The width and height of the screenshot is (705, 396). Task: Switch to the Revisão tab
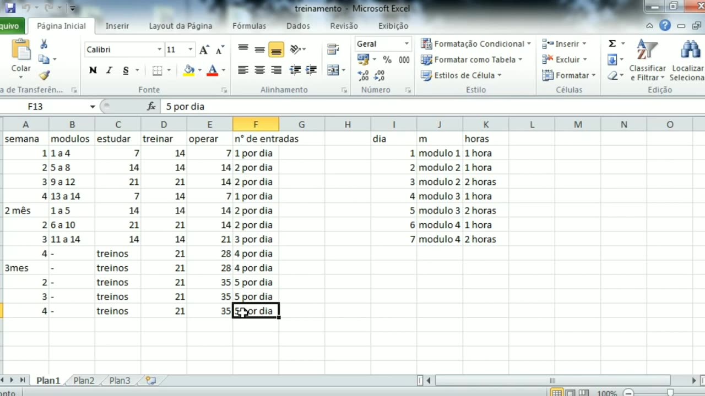click(344, 26)
